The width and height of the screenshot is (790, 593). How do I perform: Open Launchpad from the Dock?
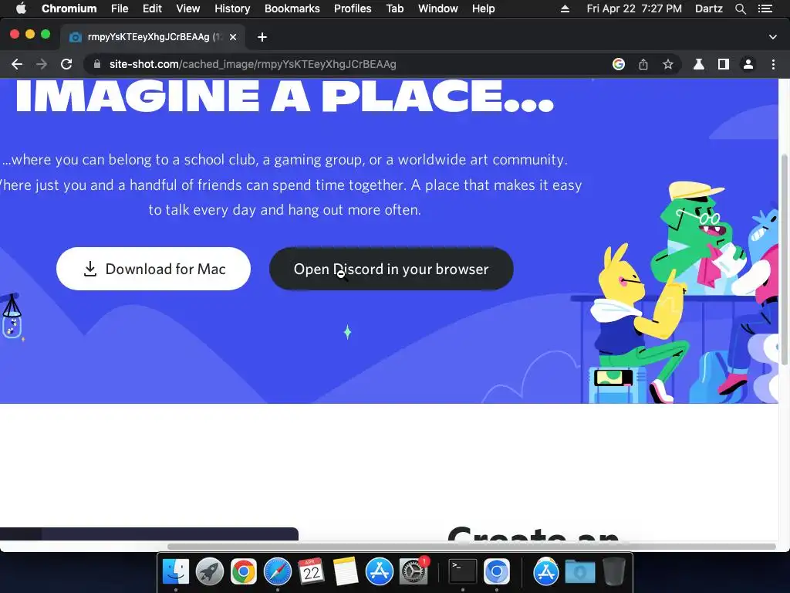[x=210, y=571]
